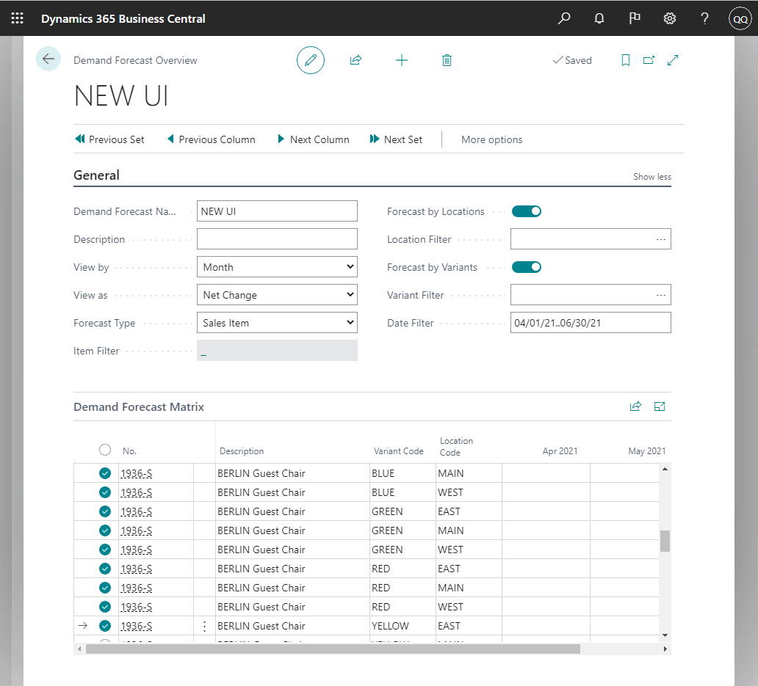Click the matrix horizontal scrollbar thumb
Screen dimensions: 758x686
click(x=333, y=649)
